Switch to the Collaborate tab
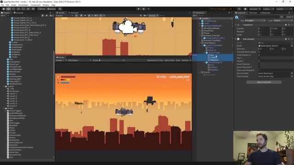This screenshot has width=294, height=165. point(265,13)
